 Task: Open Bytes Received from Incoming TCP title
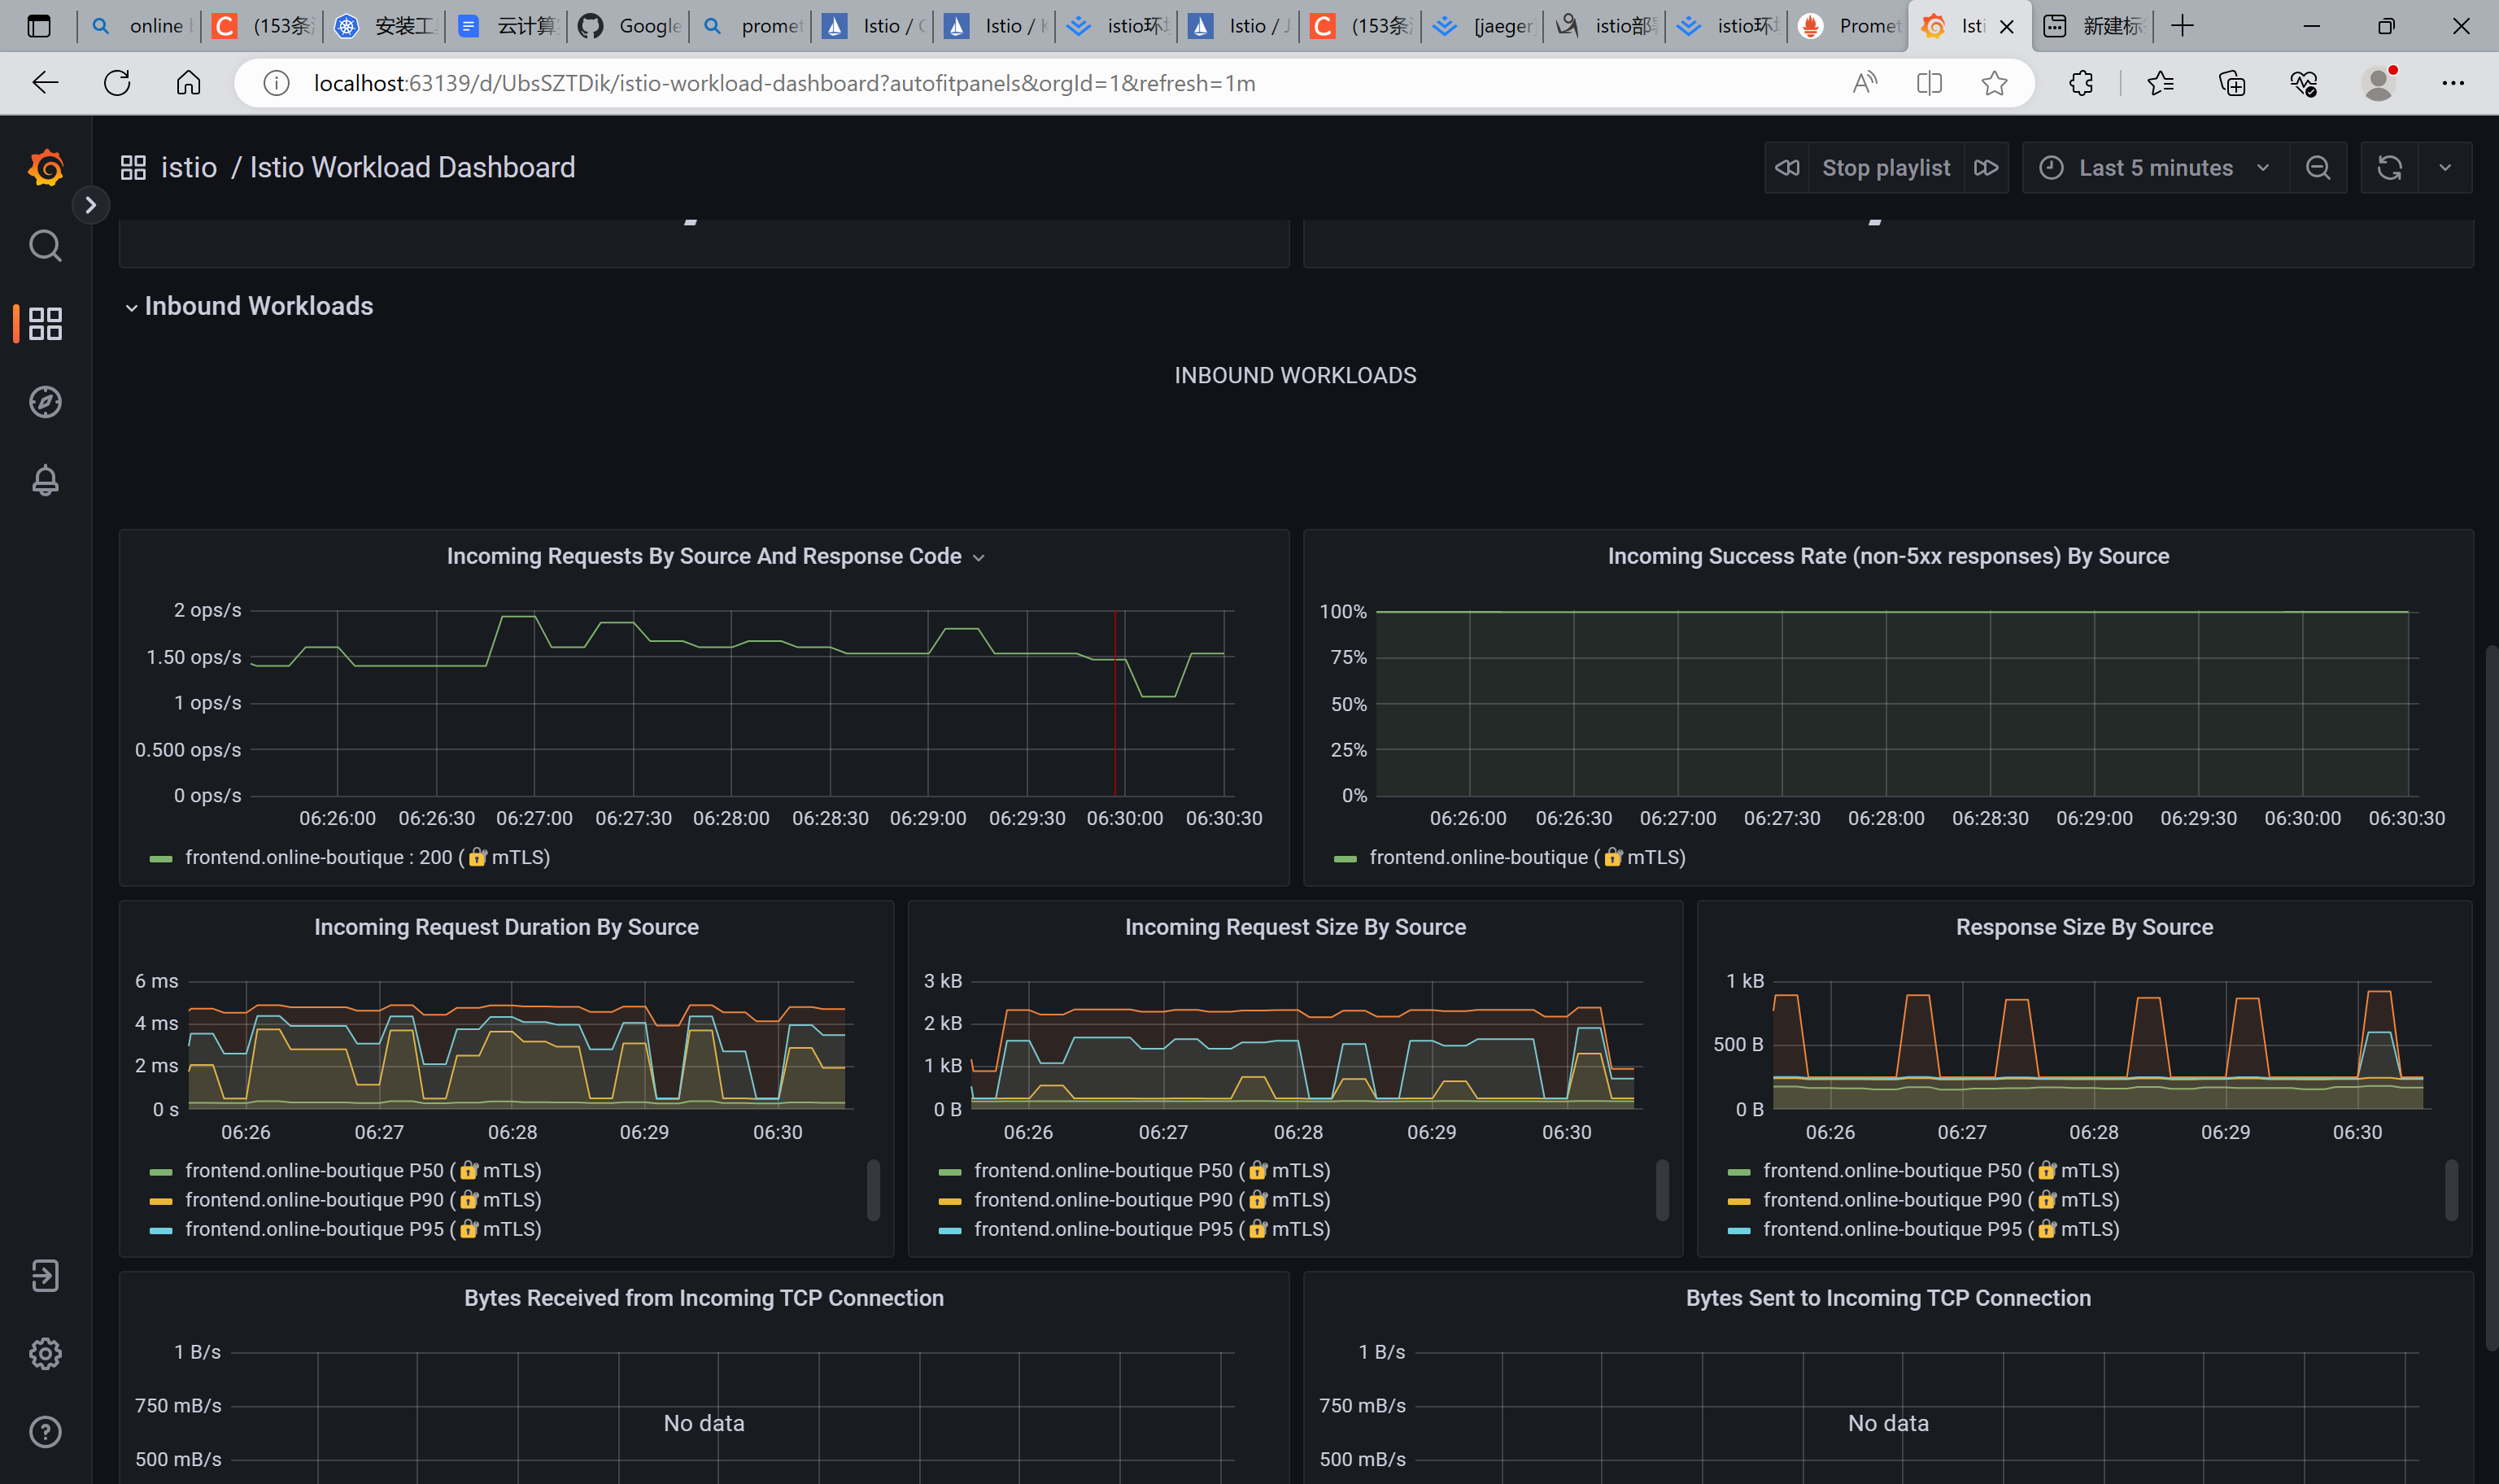pos(704,1298)
